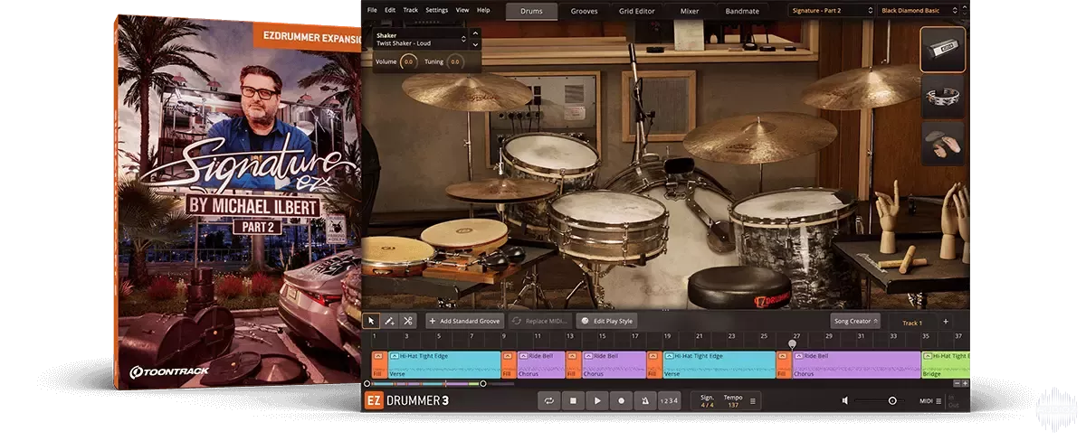Image resolution: width=1086 pixels, height=441 pixels.
Task: Select the scissors cut tool
Action: tap(408, 321)
